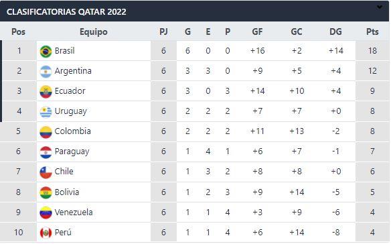This screenshot has width=391, height=244.
Task: Open the Brasil team name link
Action: coord(64,51)
